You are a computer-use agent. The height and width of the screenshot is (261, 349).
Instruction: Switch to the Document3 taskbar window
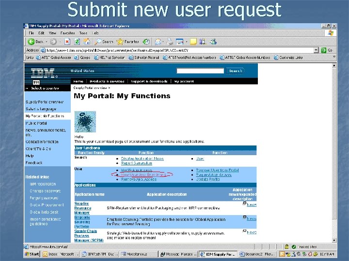pos(258,254)
